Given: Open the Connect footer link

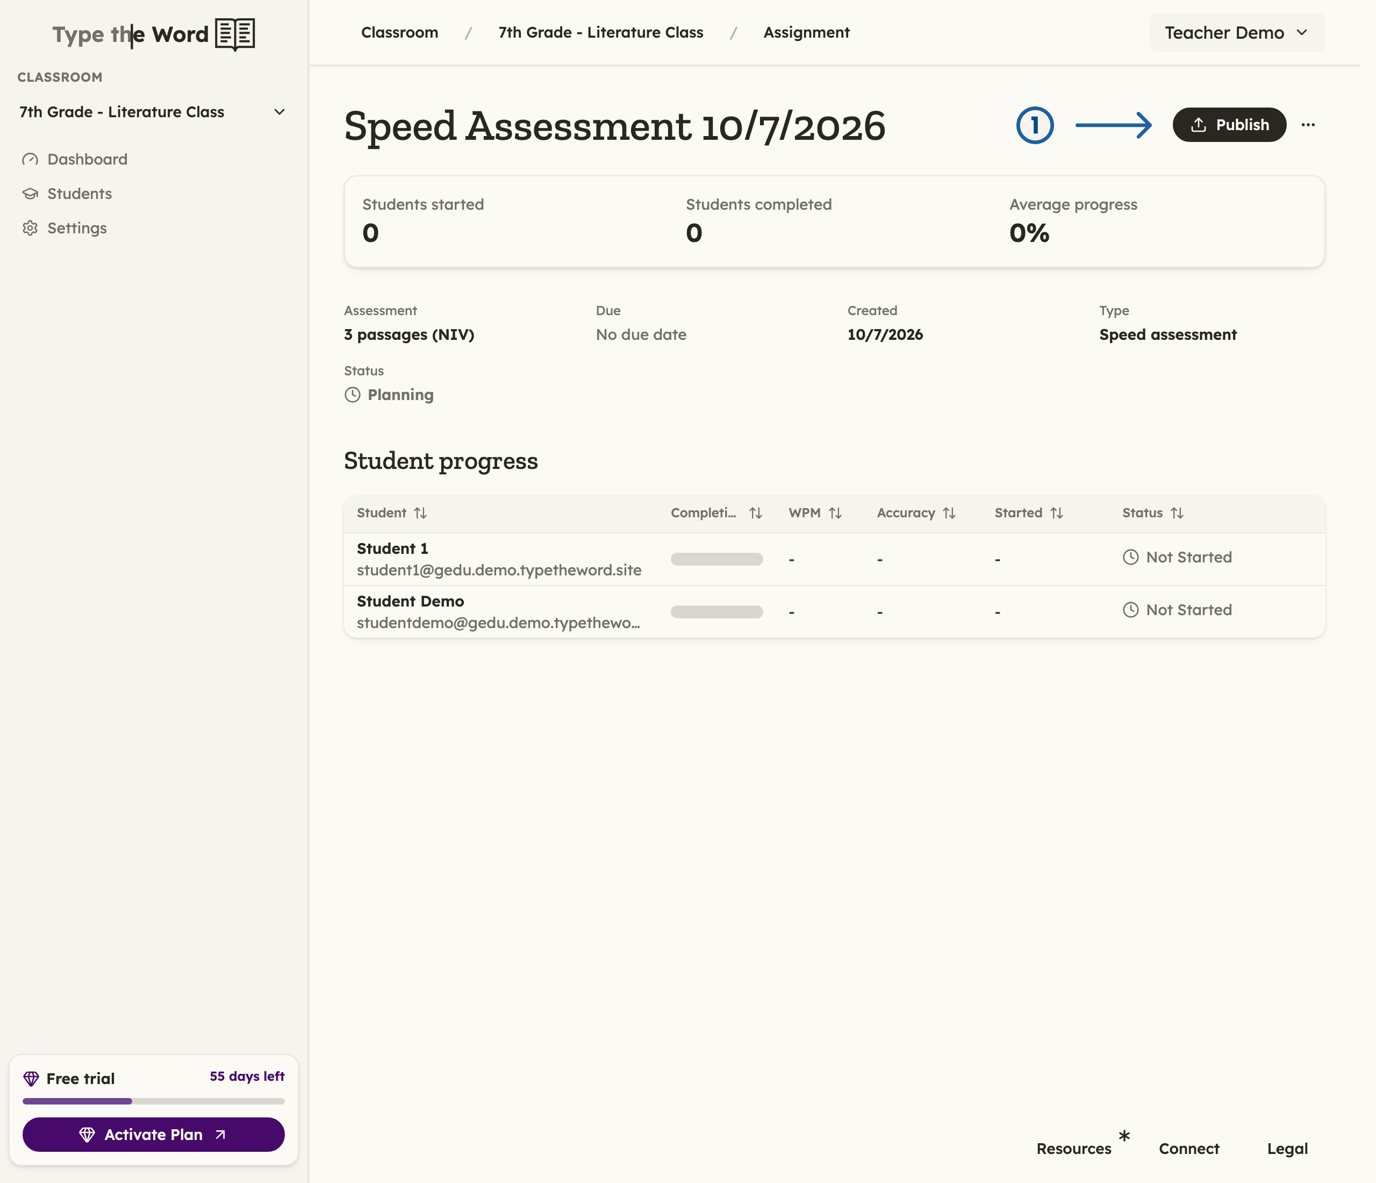Looking at the screenshot, I should point(1189,1149).
